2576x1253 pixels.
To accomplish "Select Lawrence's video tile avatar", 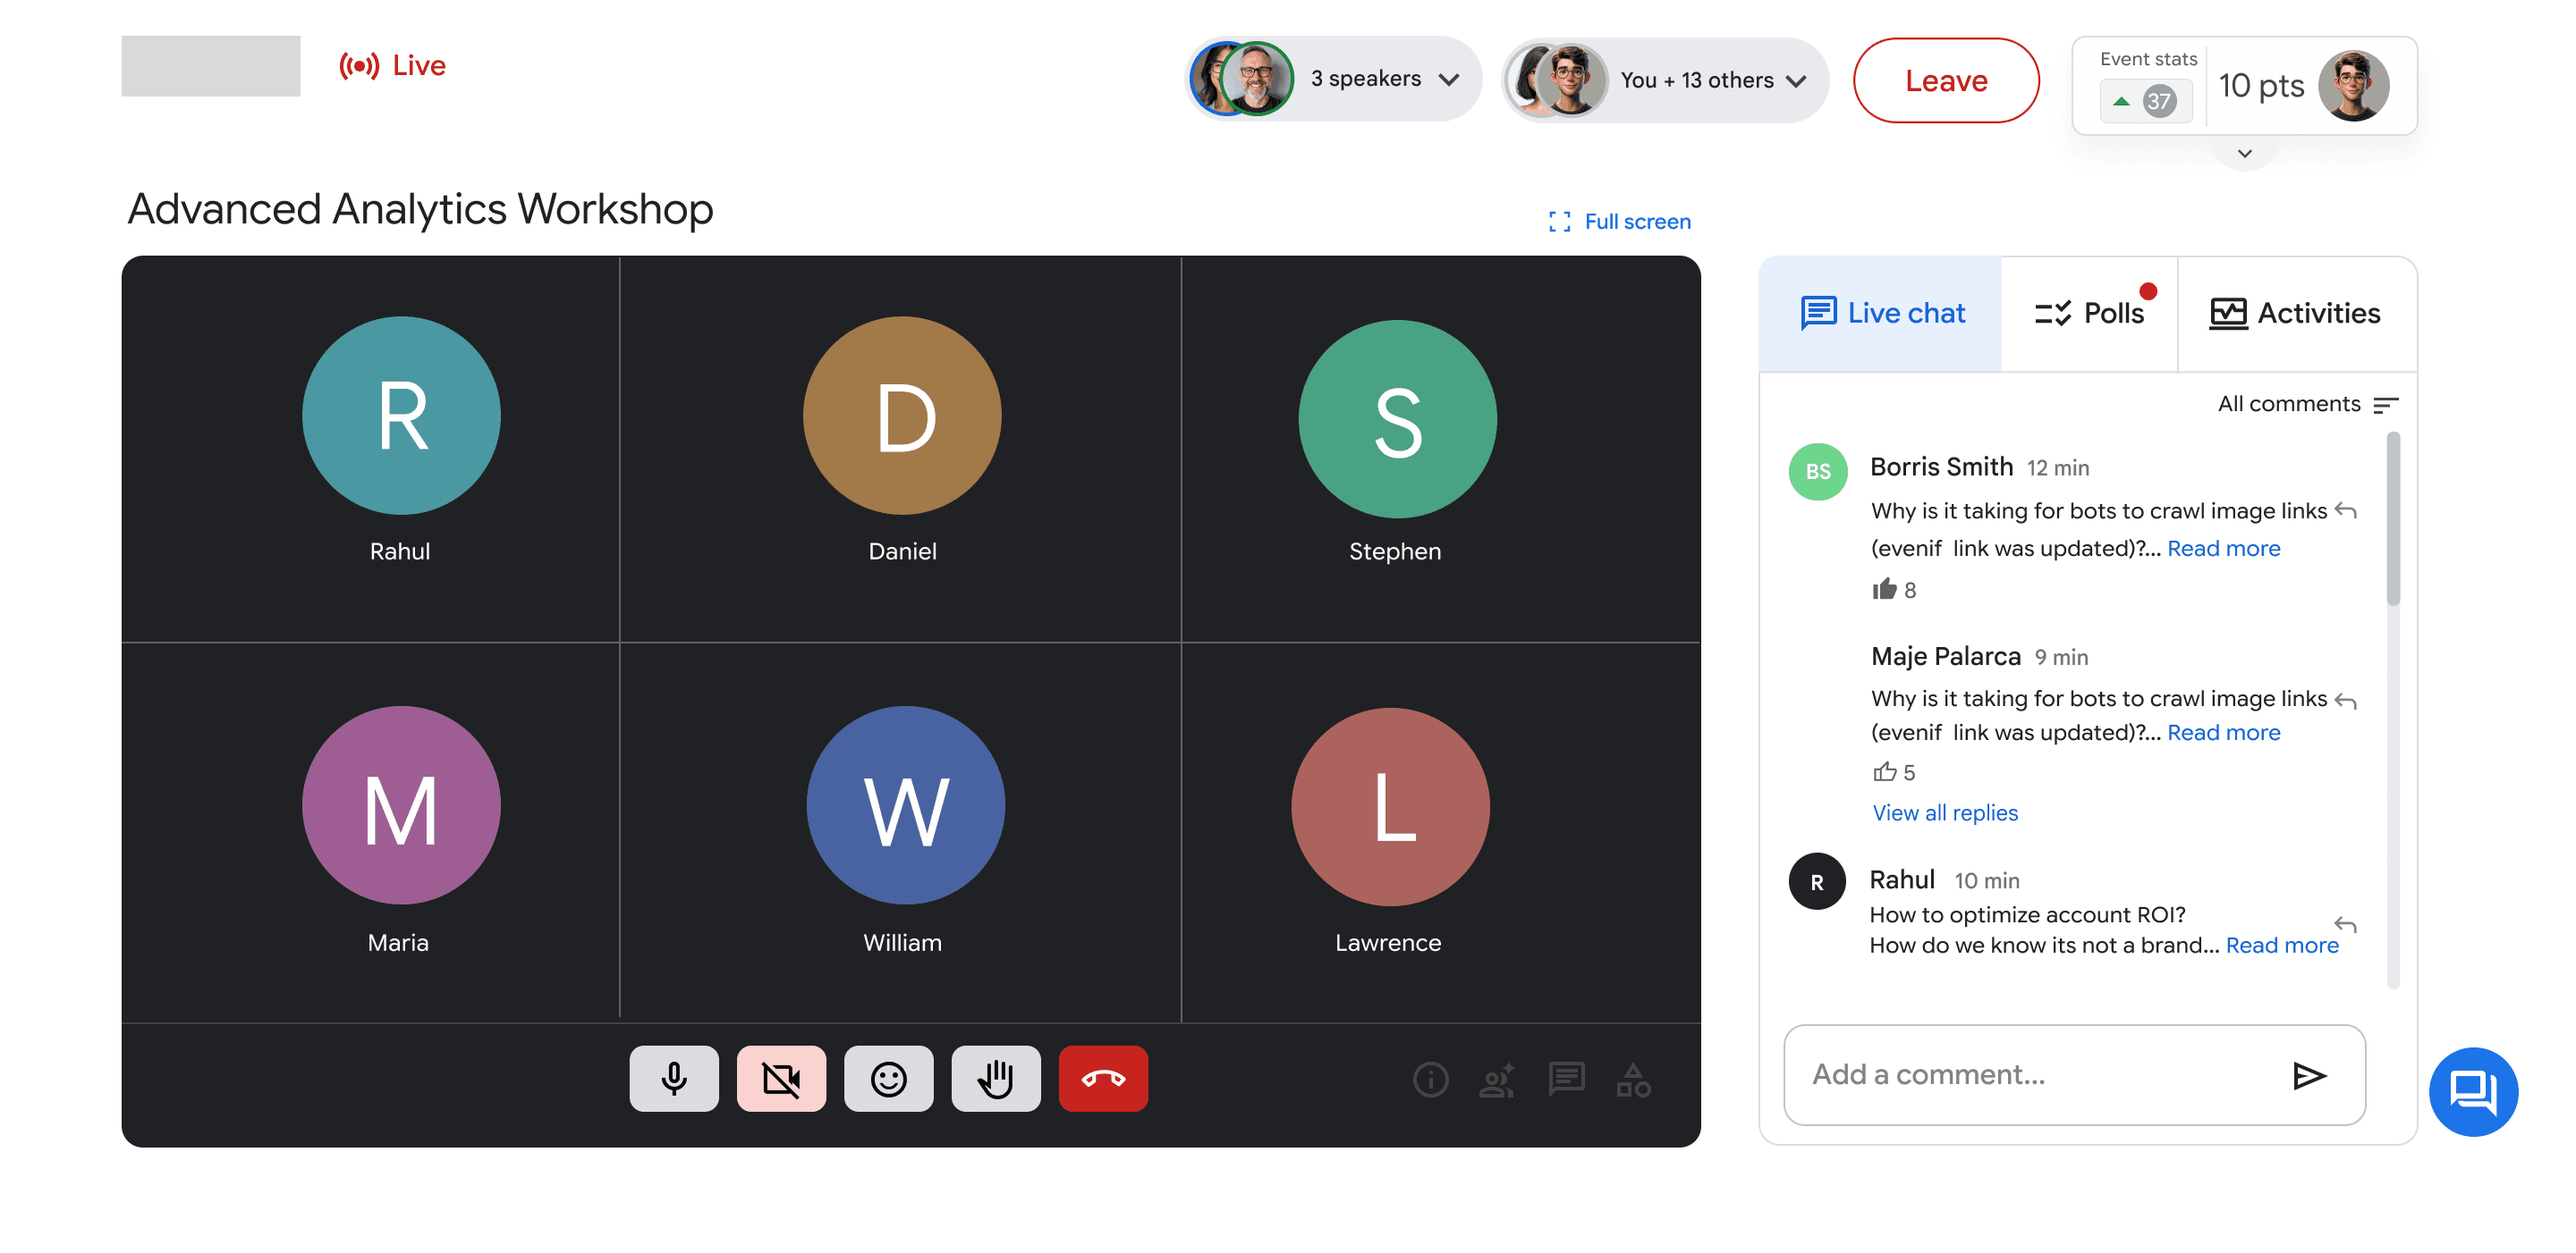I will (1390, 807).
